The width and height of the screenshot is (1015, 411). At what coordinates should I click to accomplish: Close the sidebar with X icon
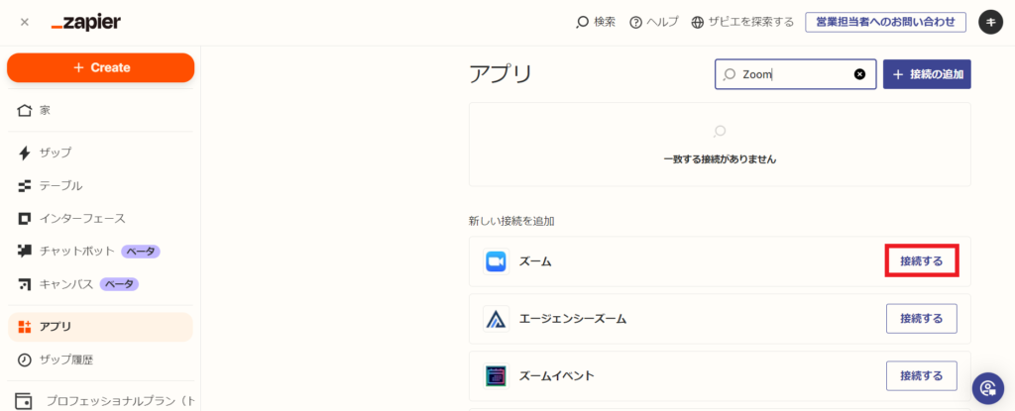[25, 22]
